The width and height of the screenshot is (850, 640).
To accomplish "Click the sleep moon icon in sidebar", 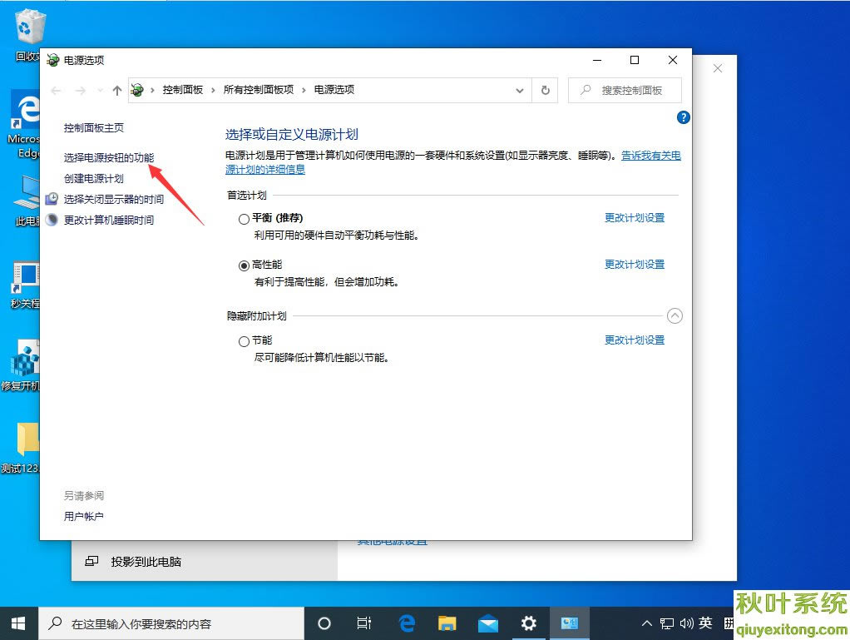I will pos(52,220).
